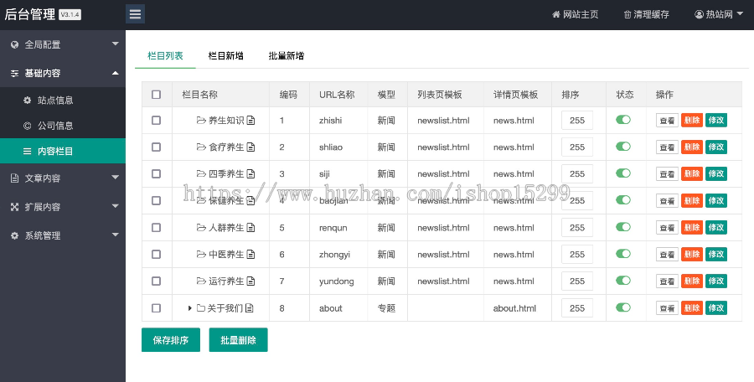Click 修改 button in about row
This screenshot has width=754, height=382.
[x=716, y=308]
